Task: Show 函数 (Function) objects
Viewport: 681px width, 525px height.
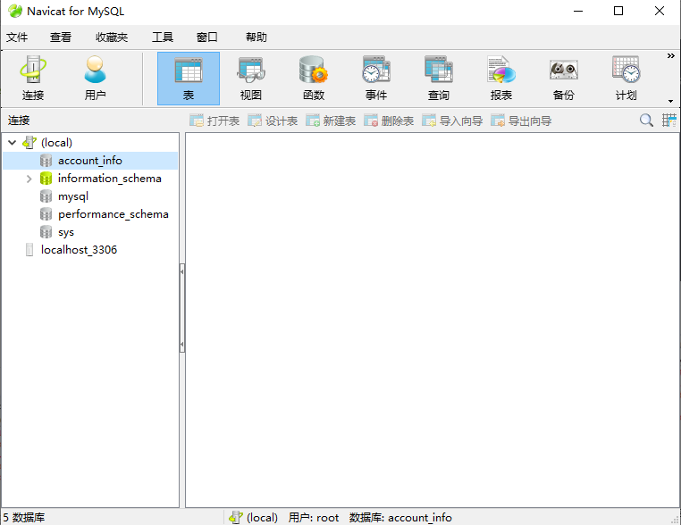Action: 314,79
